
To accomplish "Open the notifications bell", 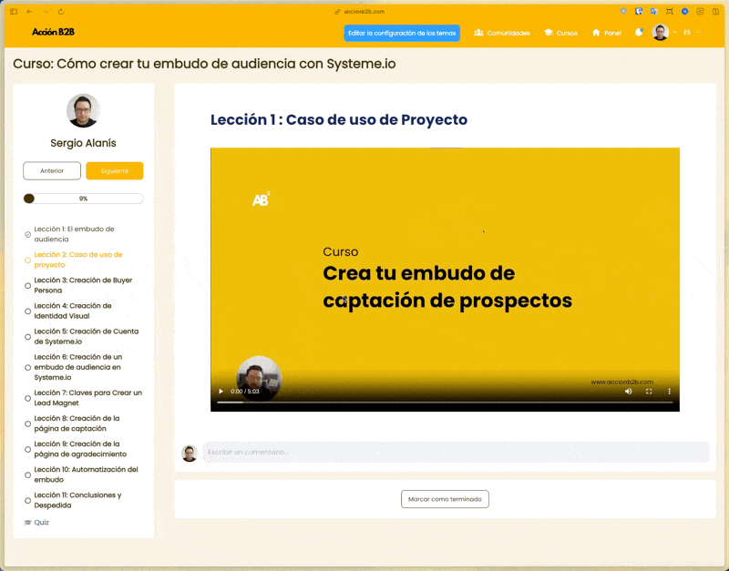I will pyautogui.click(x=639, y=33).
